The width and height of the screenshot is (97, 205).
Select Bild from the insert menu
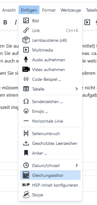click(x=50, y=21)
